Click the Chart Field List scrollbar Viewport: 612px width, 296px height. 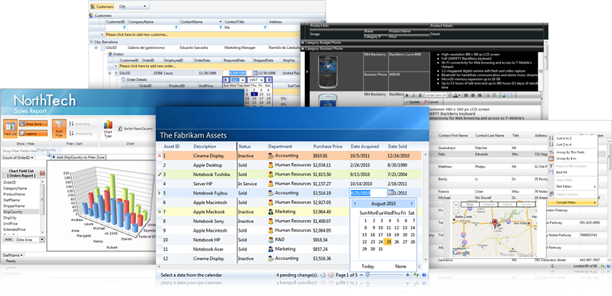click(42, 207)
